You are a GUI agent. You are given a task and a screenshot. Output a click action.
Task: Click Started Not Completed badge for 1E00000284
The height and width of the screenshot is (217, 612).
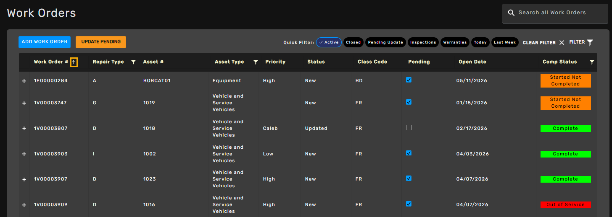(566, 81)
